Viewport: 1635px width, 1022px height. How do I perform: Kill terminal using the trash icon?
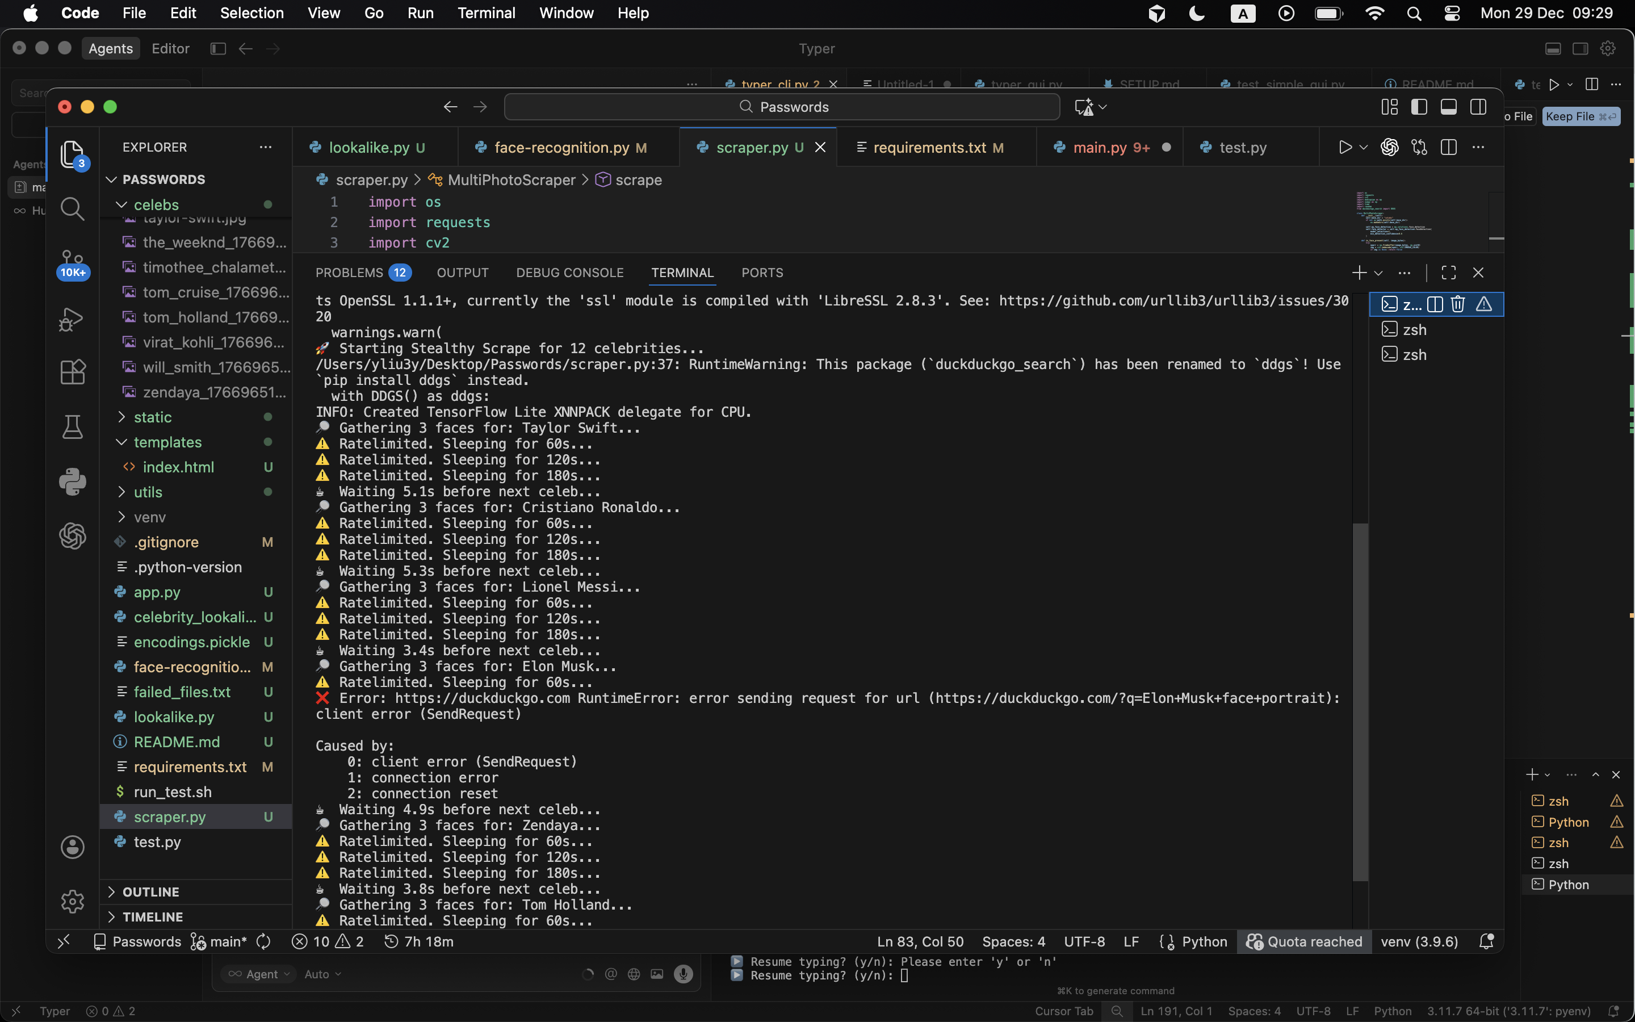pos(1458,304)
